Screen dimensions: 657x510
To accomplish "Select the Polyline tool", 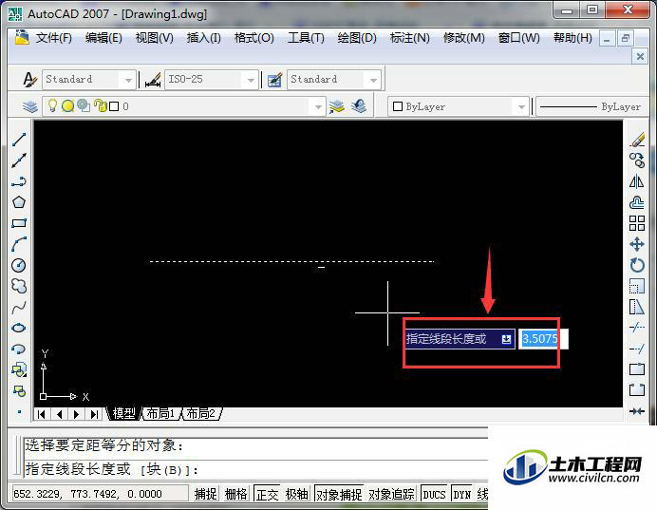I will point(19,181).
